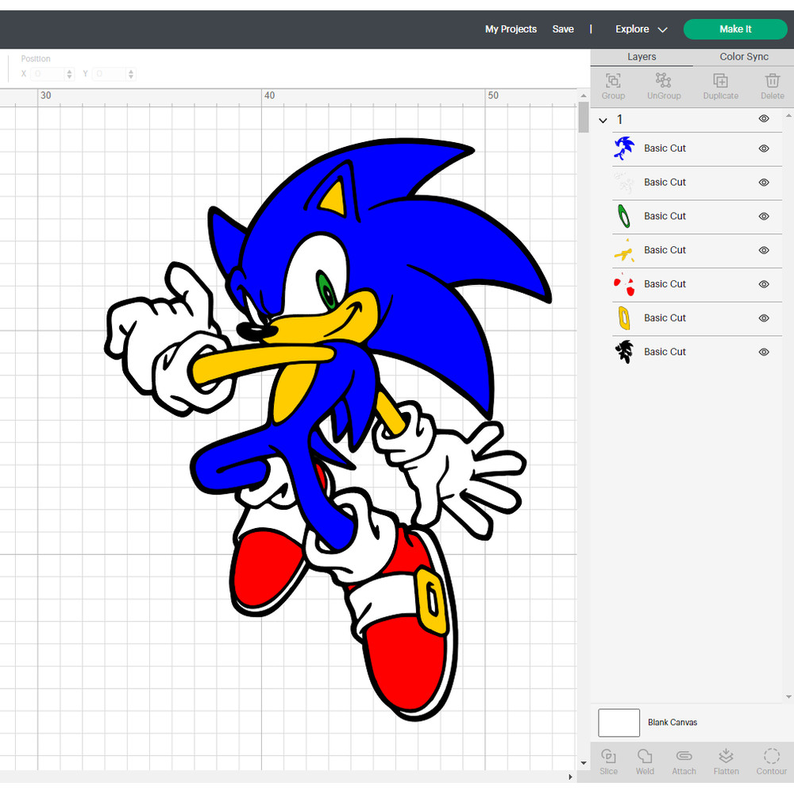
Task: Open the Explore dropdown
Action: (x=640, y=29)
